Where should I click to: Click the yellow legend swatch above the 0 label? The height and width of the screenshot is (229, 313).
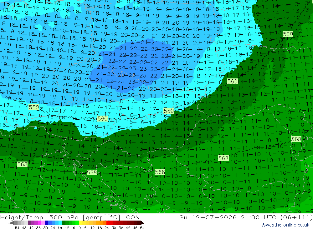[x=81, y=223]
